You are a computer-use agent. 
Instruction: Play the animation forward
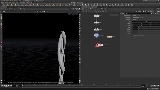[x=9, y=86]
